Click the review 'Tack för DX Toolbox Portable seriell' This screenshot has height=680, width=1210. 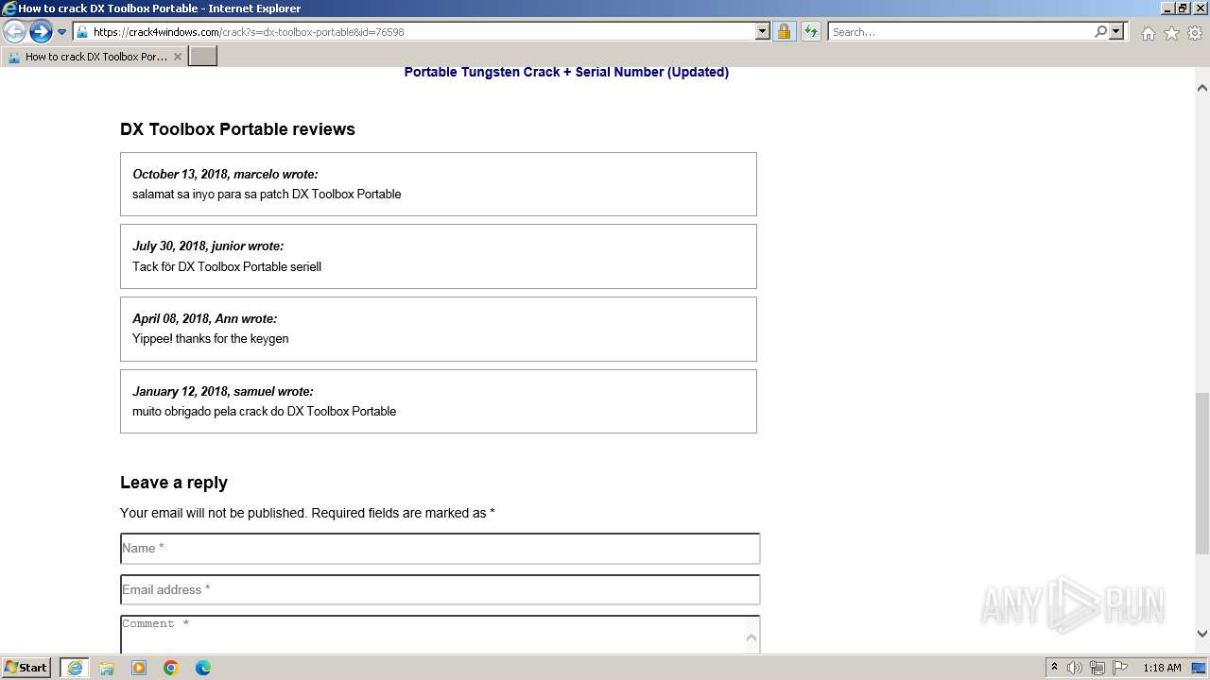227,266
